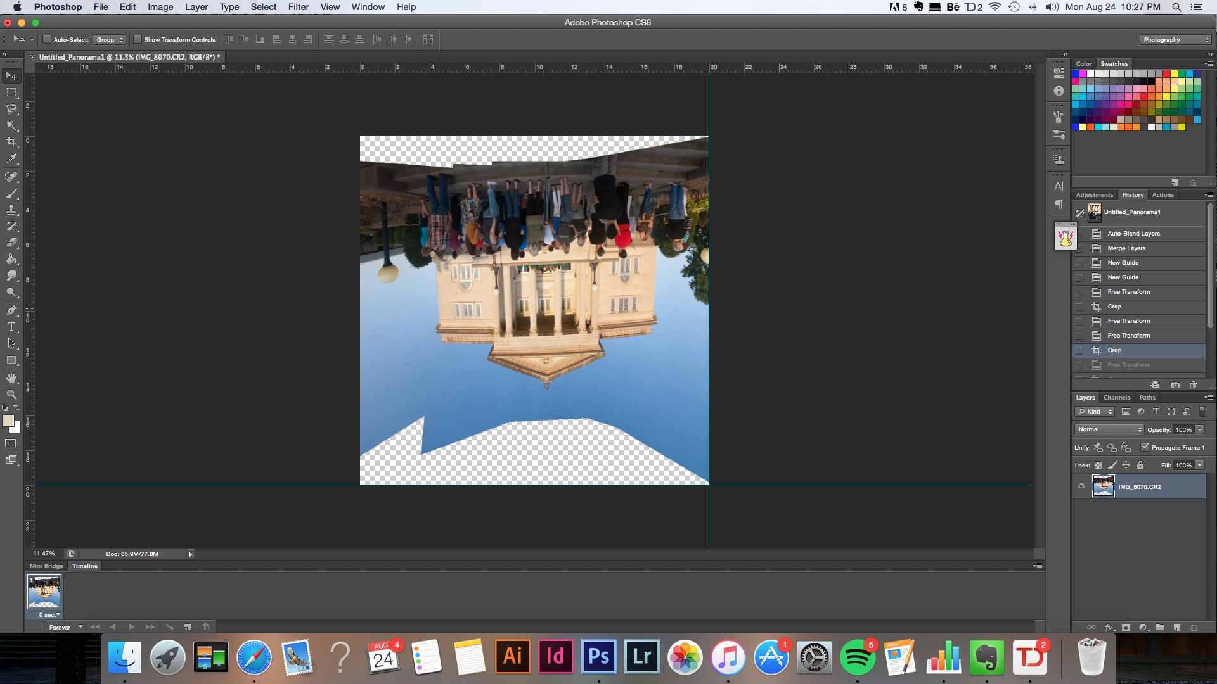The height and width of the screenshot is (684, 1217).
Task: Select the second Crop history state
Action: (x=1139, y=350)
